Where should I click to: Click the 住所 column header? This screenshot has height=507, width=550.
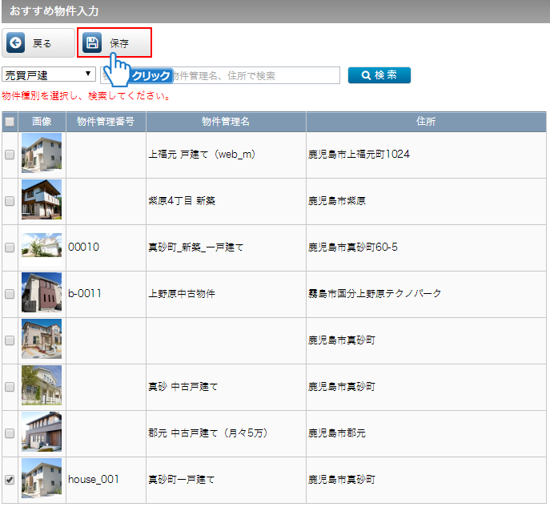426,122
